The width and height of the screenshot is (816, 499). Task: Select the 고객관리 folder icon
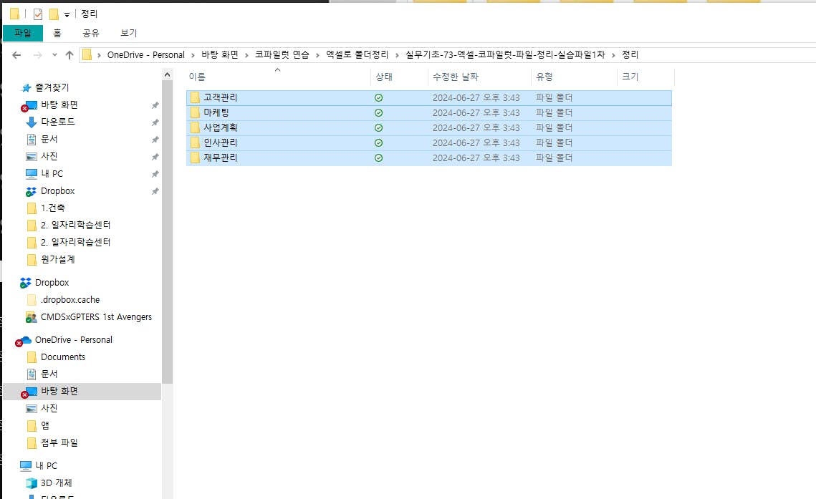[195, 97]
